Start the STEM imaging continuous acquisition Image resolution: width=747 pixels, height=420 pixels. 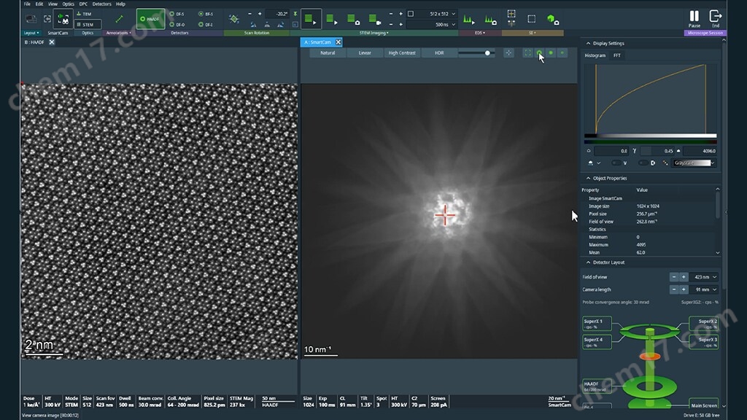click(x=311, y=19)
